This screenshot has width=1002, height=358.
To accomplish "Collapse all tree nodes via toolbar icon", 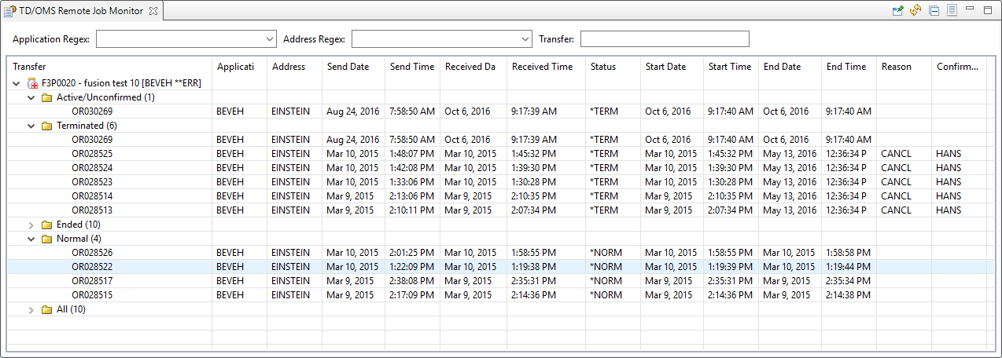I will click(x=934, y=10).
